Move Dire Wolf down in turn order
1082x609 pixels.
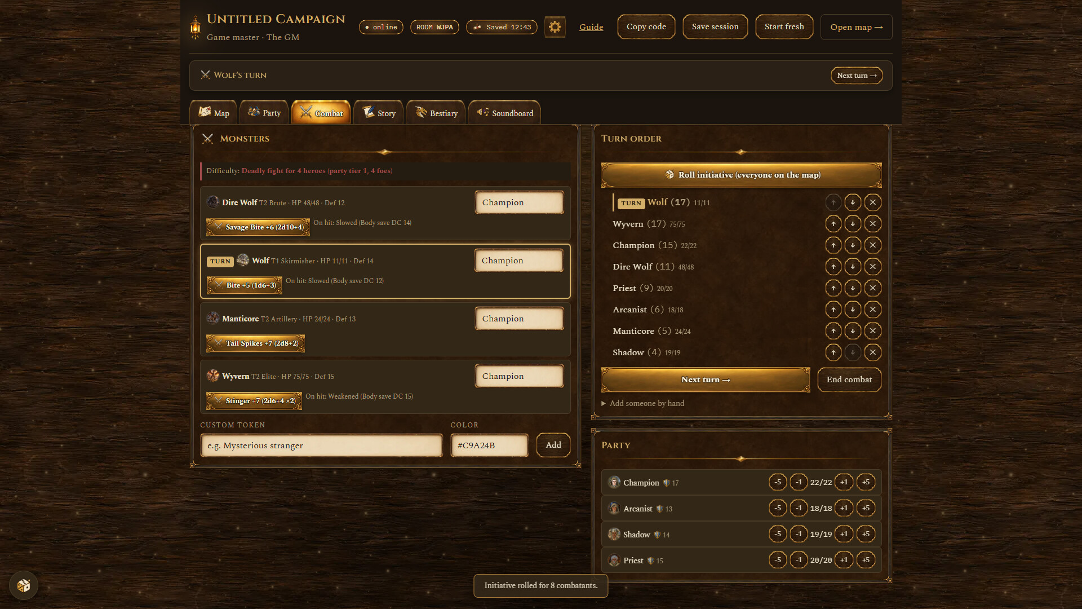coord(853,267)
